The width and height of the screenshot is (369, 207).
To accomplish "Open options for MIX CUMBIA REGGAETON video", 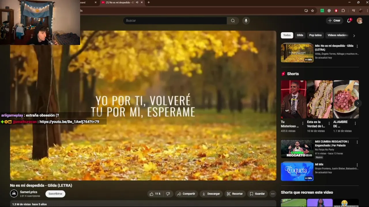I will (357, 142).
